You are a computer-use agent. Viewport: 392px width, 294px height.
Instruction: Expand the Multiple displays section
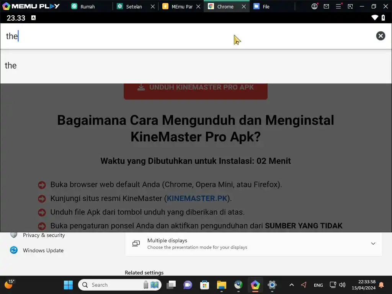(373, 243)
